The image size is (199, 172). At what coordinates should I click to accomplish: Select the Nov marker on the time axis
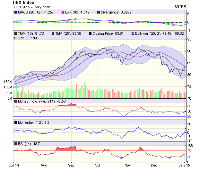coord(127,166)
